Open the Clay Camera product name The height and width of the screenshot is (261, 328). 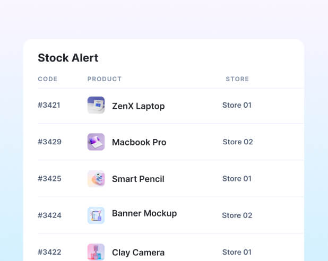138,253
